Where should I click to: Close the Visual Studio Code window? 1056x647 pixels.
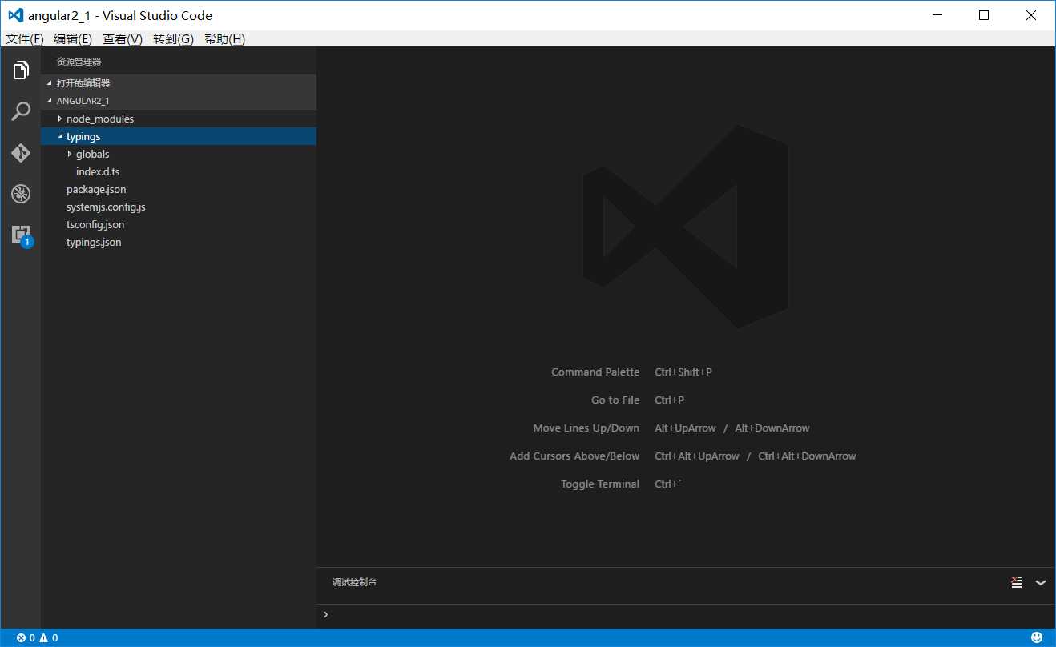pos(1032,15)
